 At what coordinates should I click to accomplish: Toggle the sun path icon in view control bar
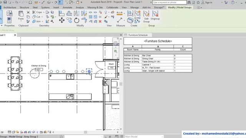click(17, 132)
